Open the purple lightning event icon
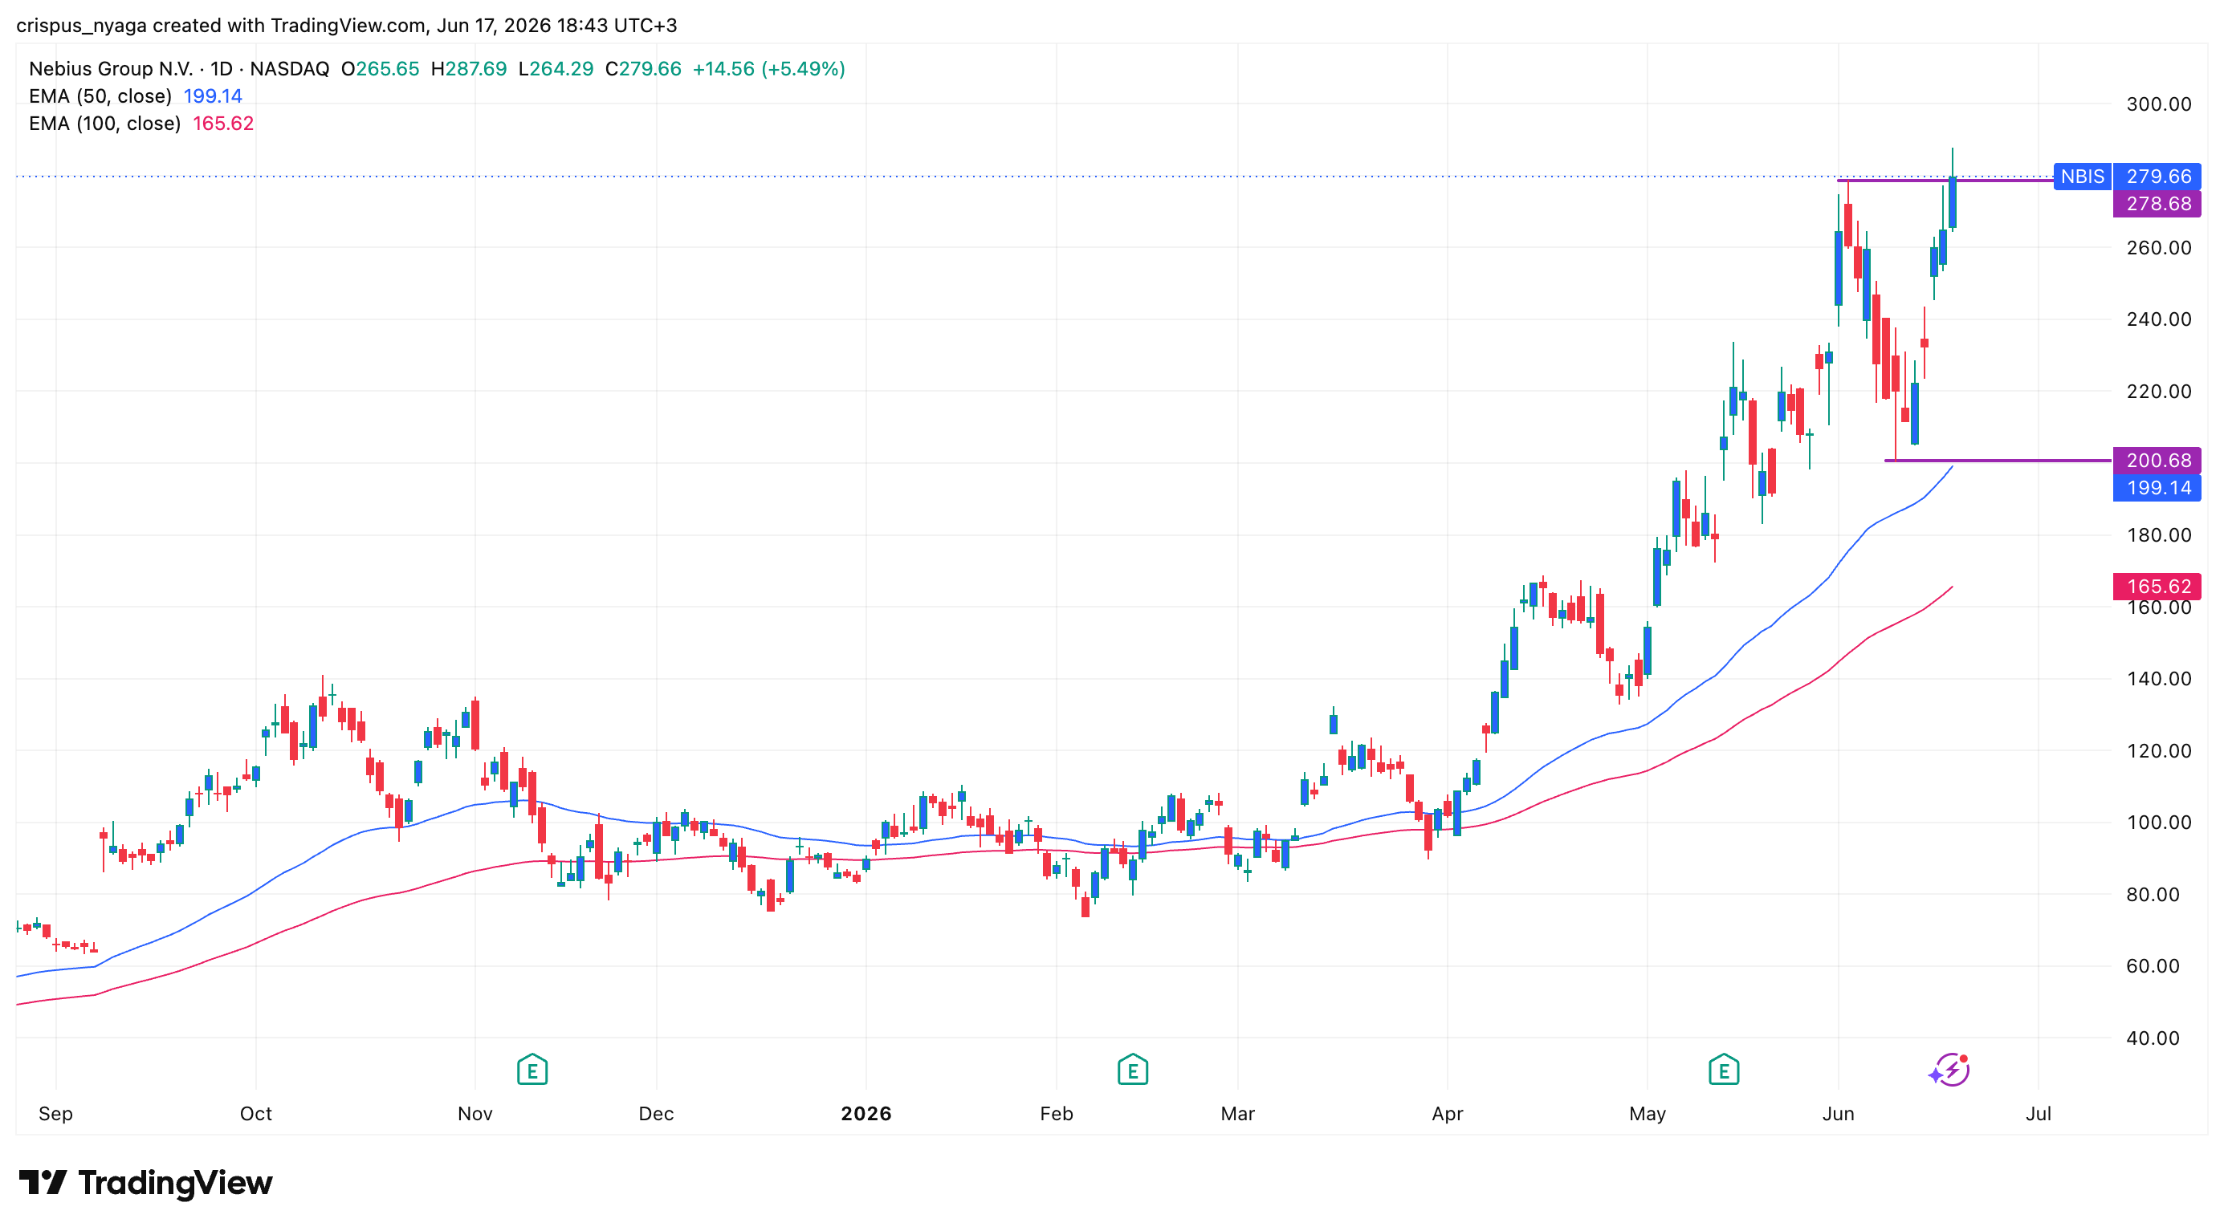The image size is (2224, 1231). click(1949, 1070)
